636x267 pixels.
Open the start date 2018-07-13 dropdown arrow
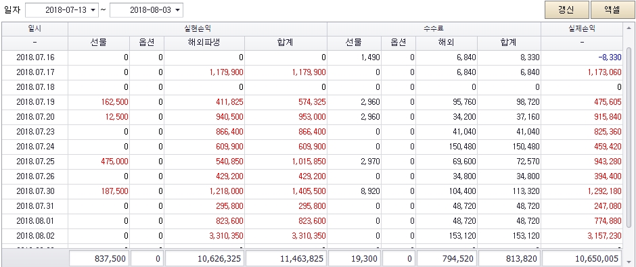[93, 10]
